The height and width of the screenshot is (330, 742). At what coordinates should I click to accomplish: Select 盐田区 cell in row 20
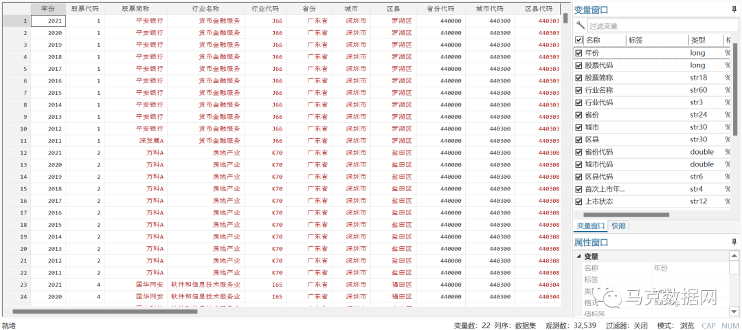394,249
